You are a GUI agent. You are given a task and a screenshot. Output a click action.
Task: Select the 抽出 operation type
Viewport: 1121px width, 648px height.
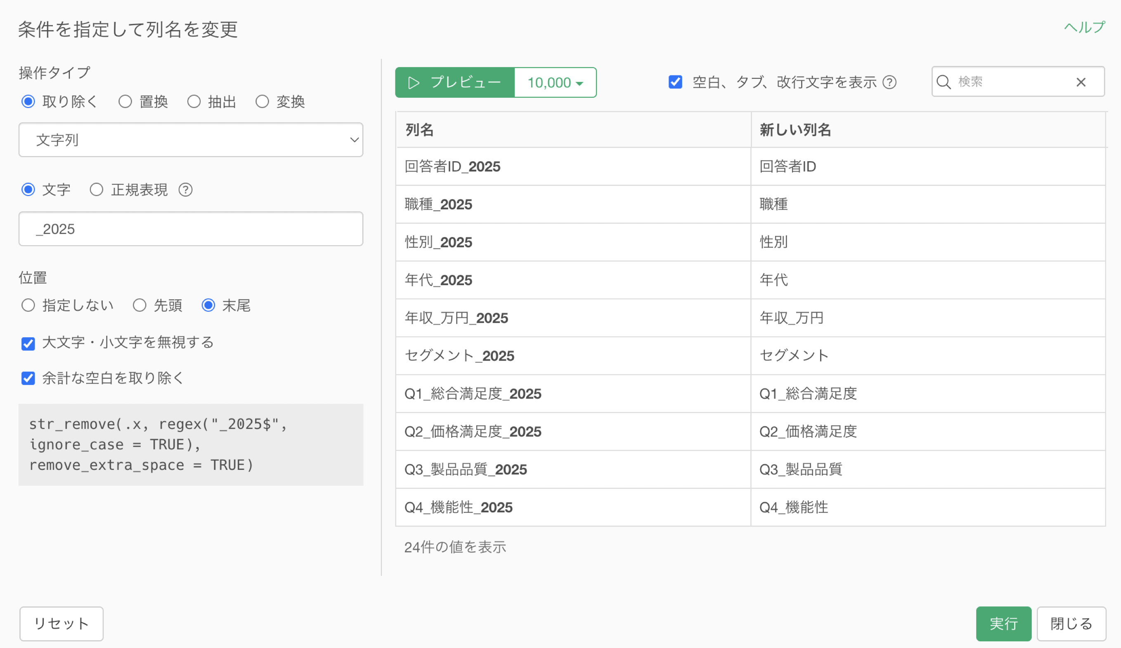[x=194, y=102]
